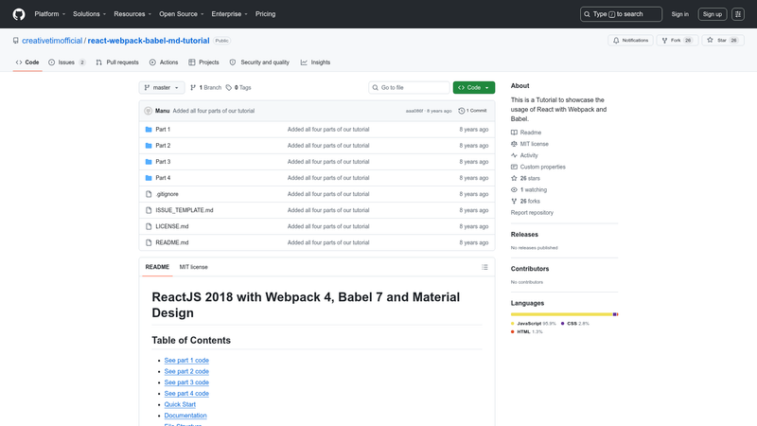Click the JavaScript language entry

coord(534,324)
